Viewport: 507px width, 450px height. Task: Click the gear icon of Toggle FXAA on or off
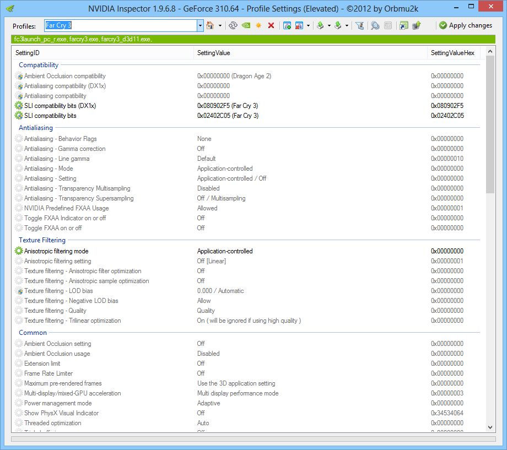point(19,228)
